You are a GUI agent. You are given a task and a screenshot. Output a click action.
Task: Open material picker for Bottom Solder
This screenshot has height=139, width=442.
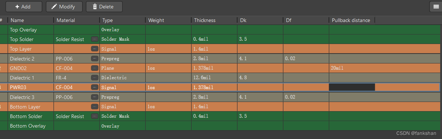click(x=95, y=116)
